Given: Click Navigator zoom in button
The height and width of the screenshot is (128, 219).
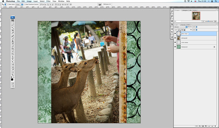Looking at the screenshot, I should tap(215, 21).
